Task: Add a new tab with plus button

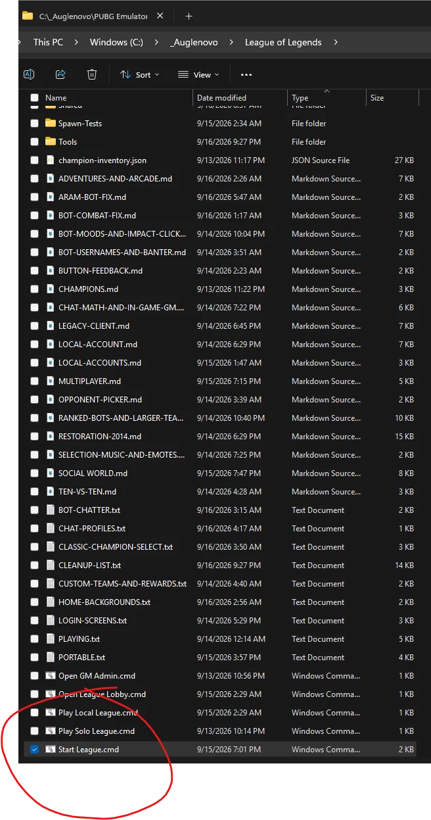Action: pos(189,16)
